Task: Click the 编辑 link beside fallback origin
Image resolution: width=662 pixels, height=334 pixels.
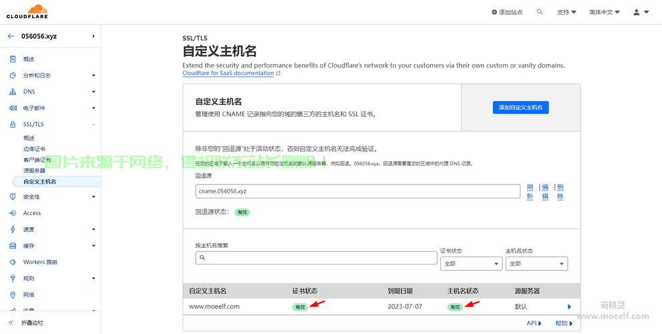Action: point(545,192)
